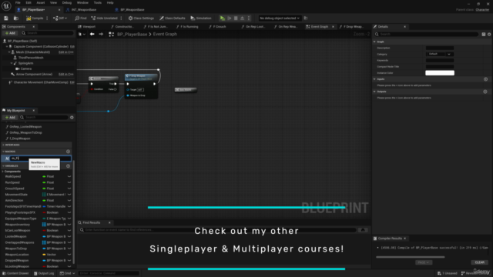Viewport: 493px width, 277px height.
Task: Click the BP_PlayerBase breadcrumb
Action: coord(132,34)
